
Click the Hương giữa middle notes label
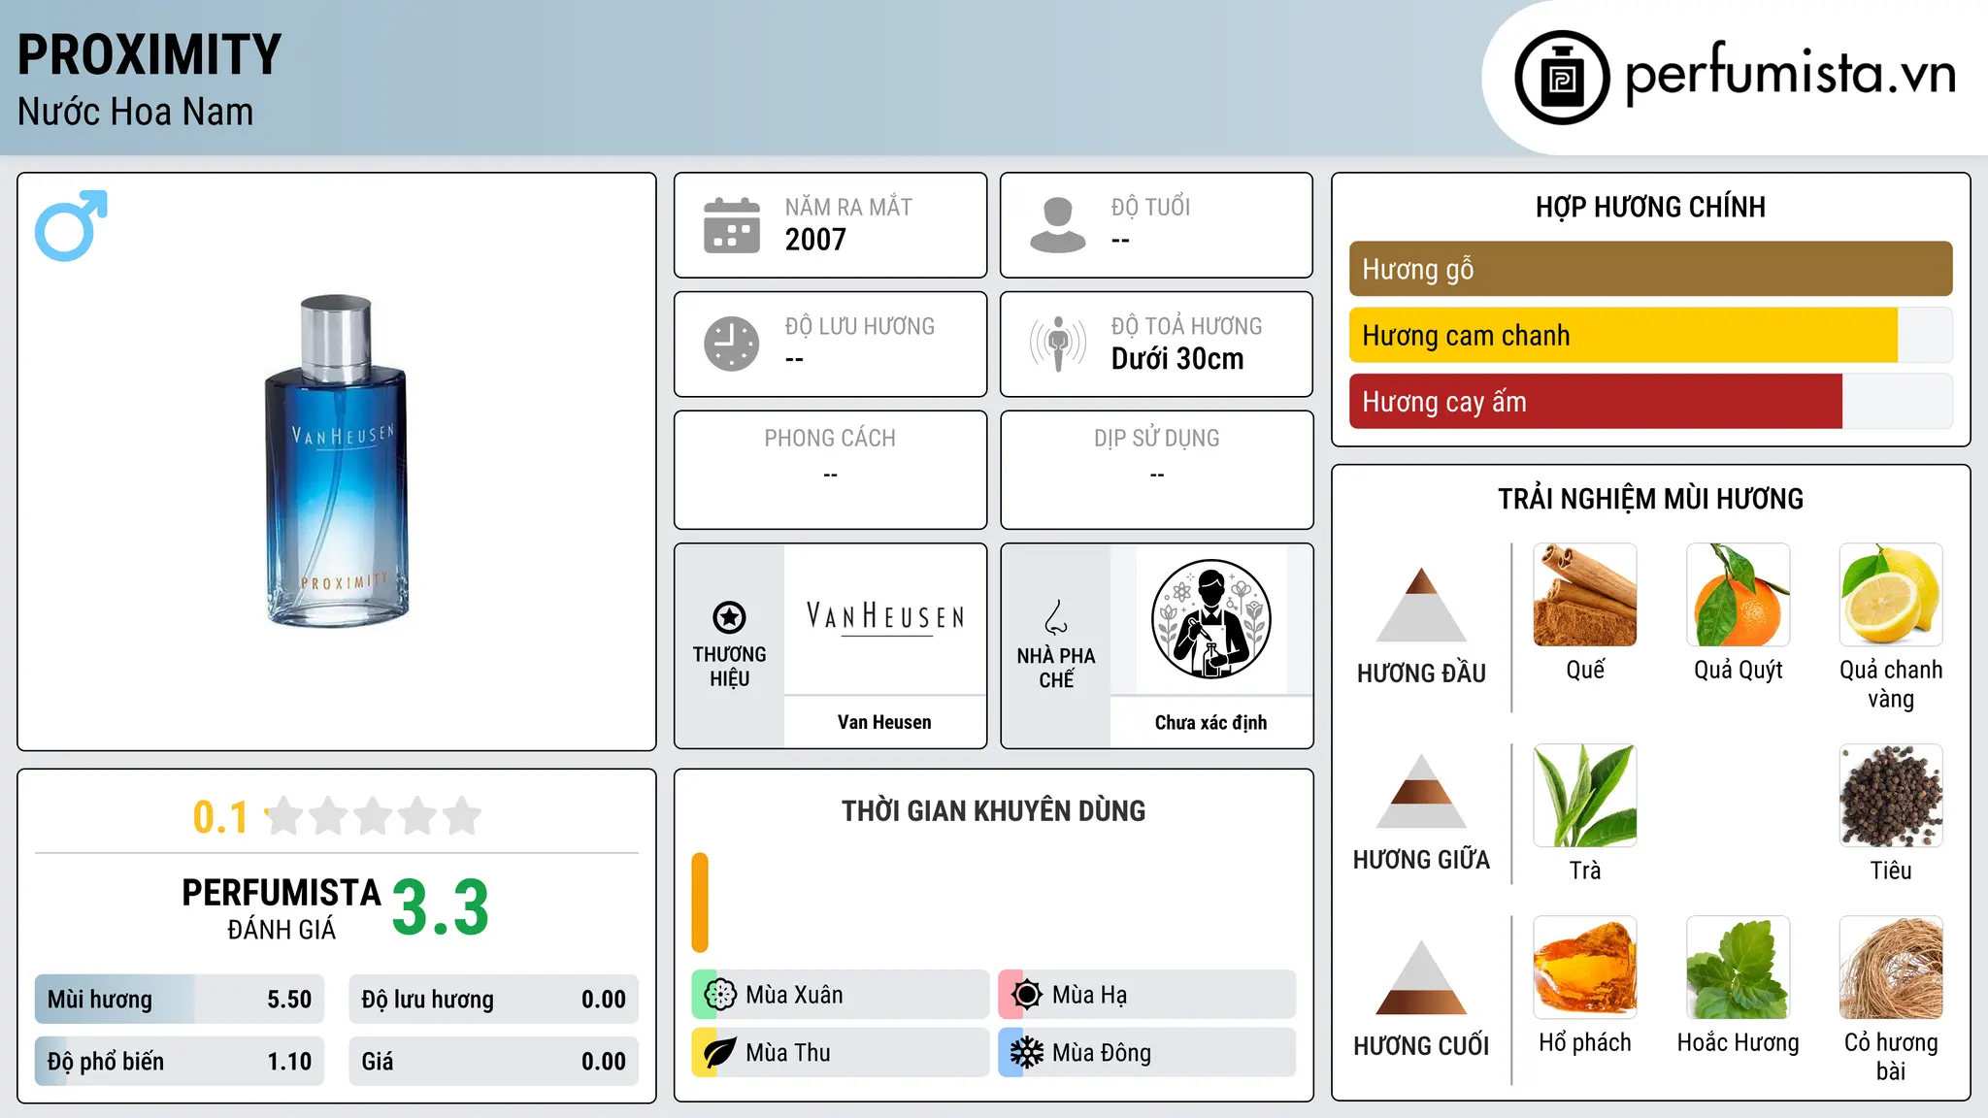point(1421,860)
